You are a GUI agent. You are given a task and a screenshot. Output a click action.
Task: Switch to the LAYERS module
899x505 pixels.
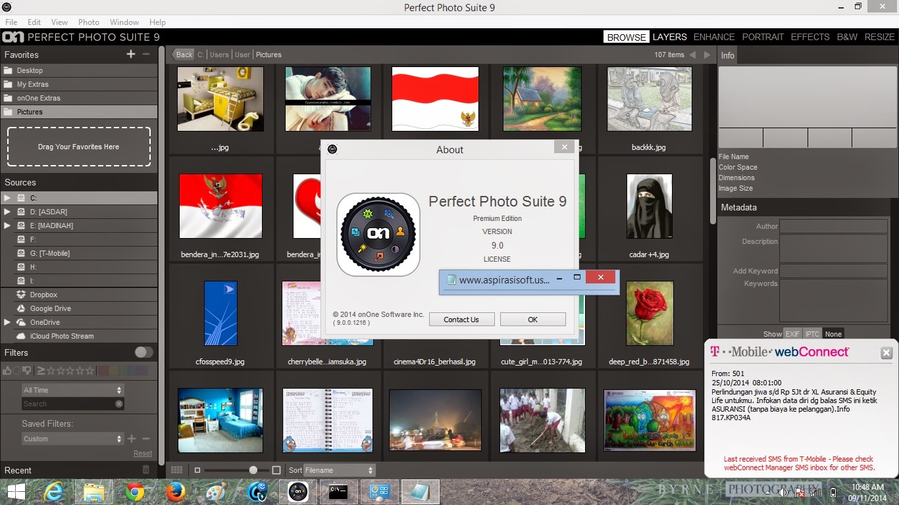(x=669, y=37)
